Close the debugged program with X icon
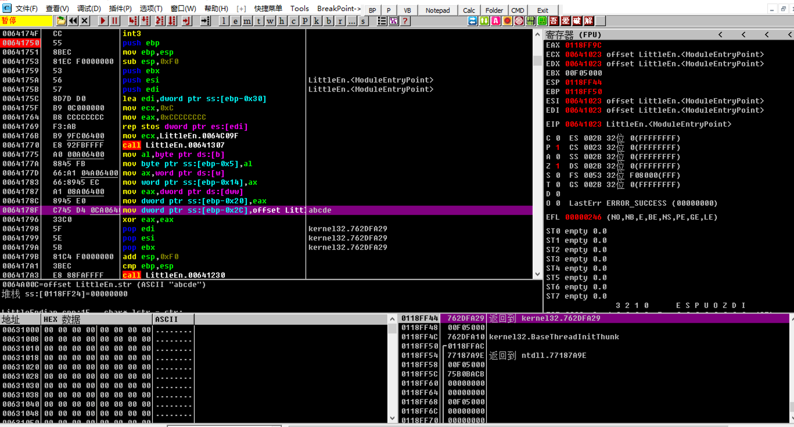 pos(85,21)
